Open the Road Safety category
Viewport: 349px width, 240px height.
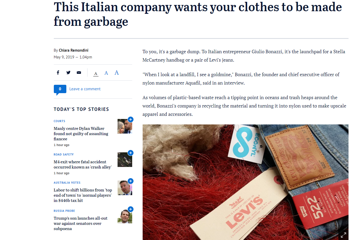click(64, 154)
